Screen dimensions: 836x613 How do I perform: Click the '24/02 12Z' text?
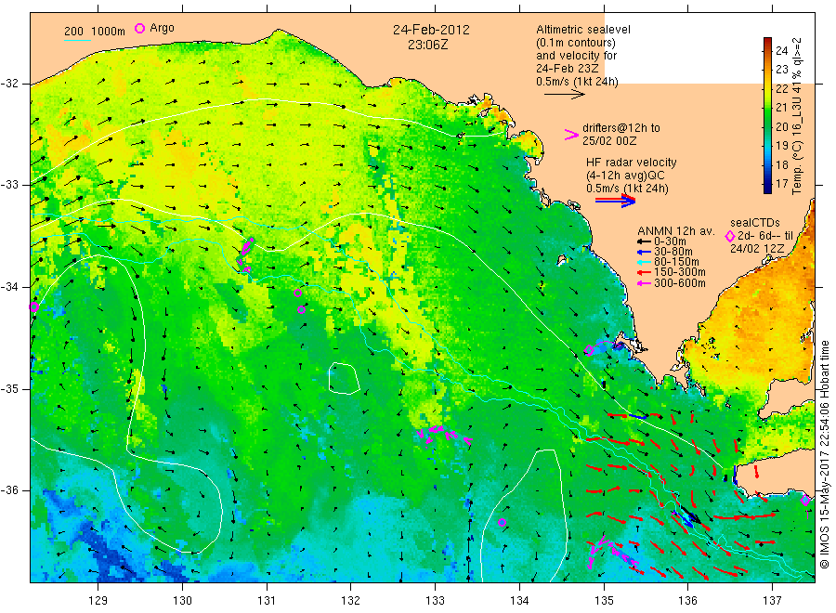click(x=757, y=249)
